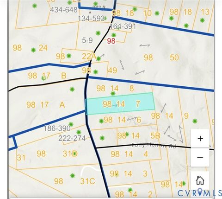Click the green star left of 98 14 6
222x199 pixels.
[101, 121]
